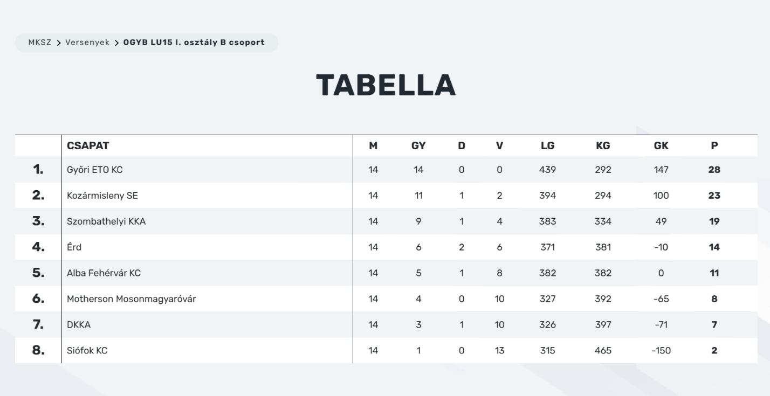The width and height of the screenshot is (770, 396).
Task: Click the chevron after MKSZ breadcrumb
Action: (59, 43)
